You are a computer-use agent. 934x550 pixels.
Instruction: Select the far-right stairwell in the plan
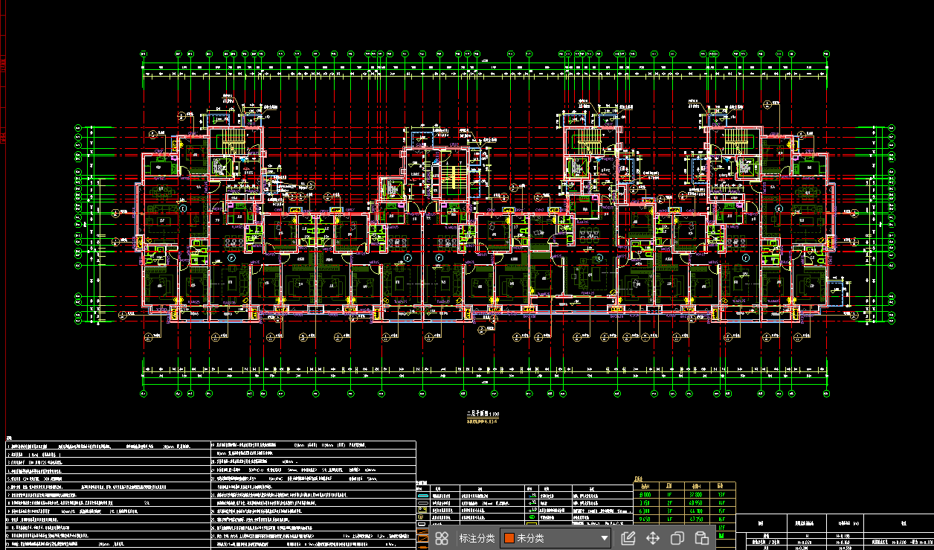pos(736,140)
